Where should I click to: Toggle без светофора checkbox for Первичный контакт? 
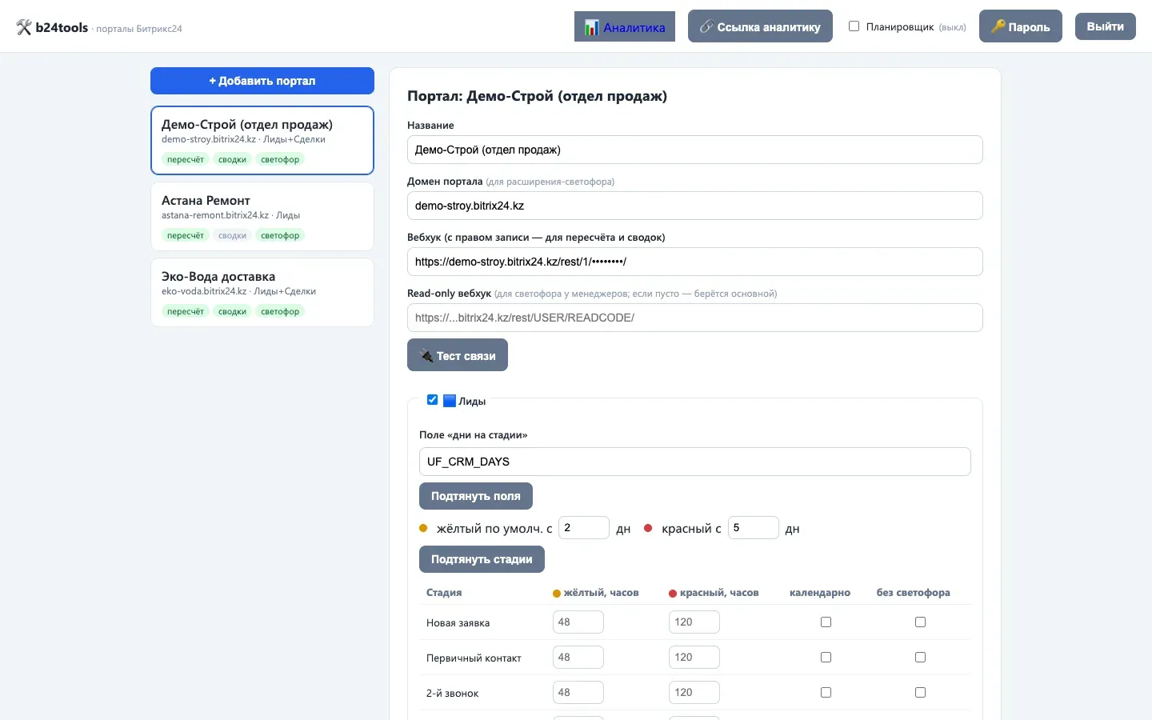pyautogui.click(x=920, y=658)
